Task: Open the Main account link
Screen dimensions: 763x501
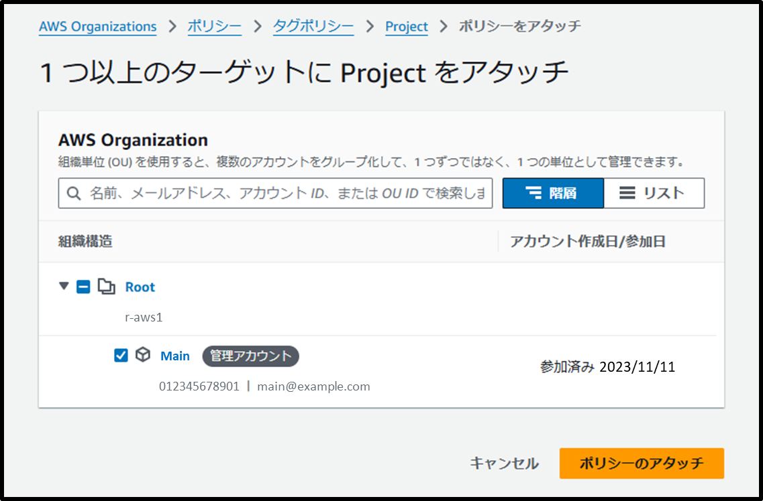Action: 175,356
